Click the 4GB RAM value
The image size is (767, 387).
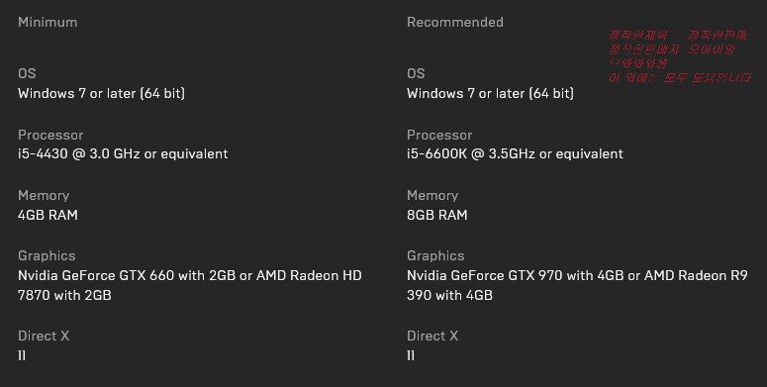[x=48, y=215]
